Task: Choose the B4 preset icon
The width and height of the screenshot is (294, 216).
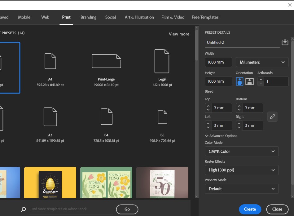Action: (107, 117)
